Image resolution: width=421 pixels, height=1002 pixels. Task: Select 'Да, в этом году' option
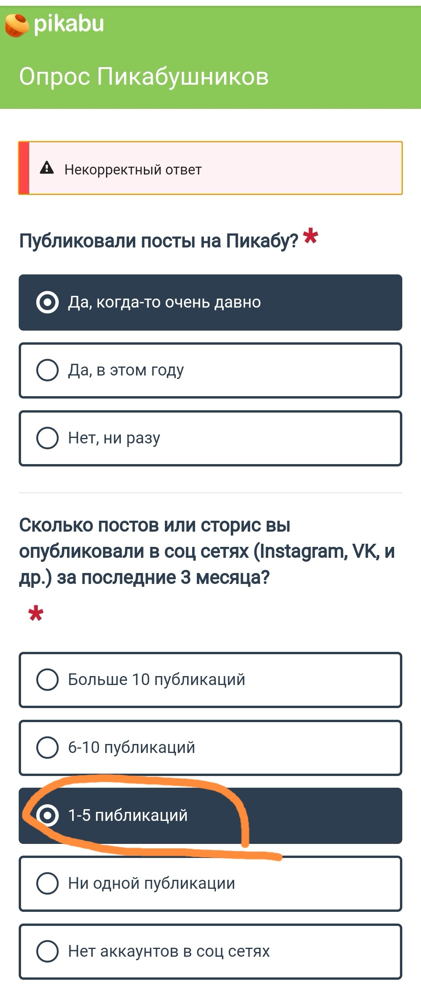pos(210,370)
